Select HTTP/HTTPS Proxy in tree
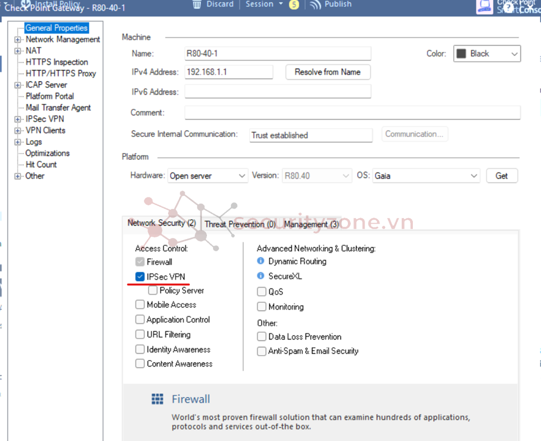The width and height of the screenshot is (541, 441). click(60, 73)
